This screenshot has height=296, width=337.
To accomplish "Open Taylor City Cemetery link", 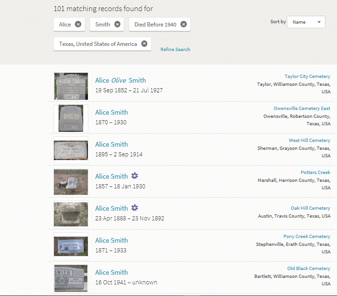I will coord(307,77).
